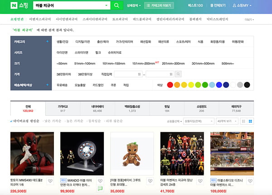Viewport: 272px width, 195px height.
Task: Click plus icon beside 카테고리 filter
Action: pyautogui.click(x=47, y=41)
